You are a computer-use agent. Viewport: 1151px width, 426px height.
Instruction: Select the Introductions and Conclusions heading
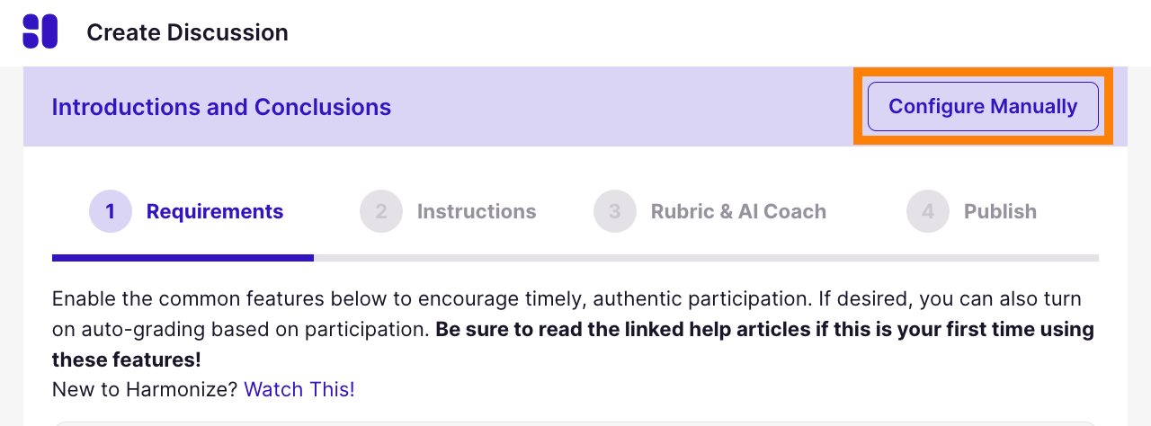click(221, 107)
